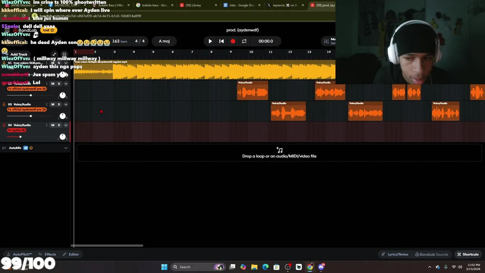Screen dimensions: 485x273
Task: Open the Lyrics/Notes panel
Action: [x=395, y=254]
